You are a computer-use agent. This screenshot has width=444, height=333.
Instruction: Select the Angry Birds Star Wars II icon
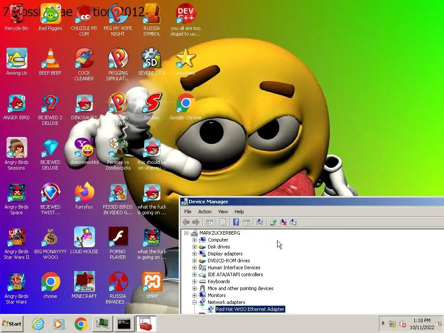click(17, 244)
